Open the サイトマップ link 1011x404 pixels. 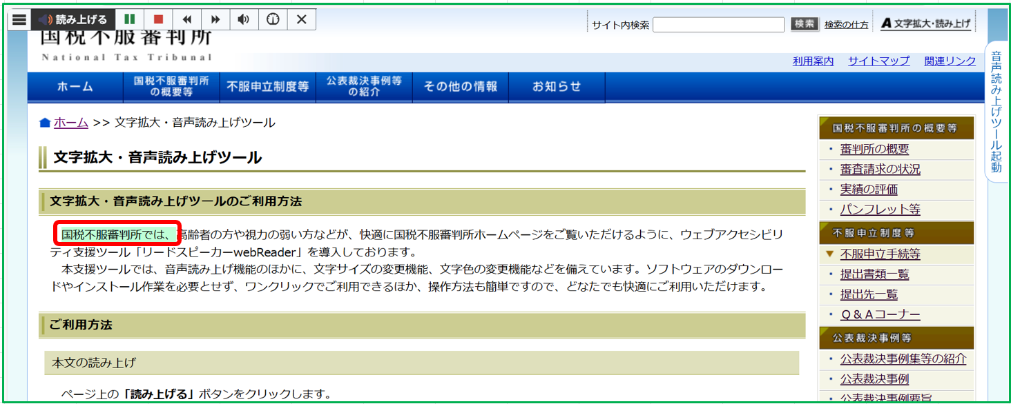click(878, 61)
